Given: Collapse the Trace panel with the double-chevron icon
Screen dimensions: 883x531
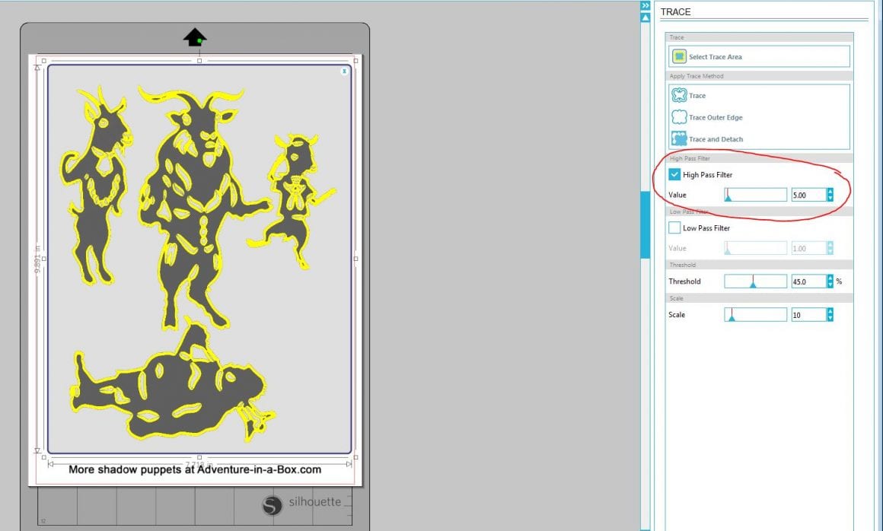Looking at the screenshot, I should [645, 5].
